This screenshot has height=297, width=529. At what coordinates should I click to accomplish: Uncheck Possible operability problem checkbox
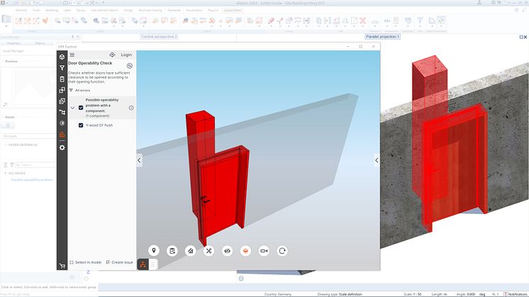tap(81, 108)
